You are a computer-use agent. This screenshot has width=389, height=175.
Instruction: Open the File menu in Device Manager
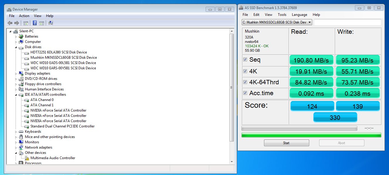(12, 16)
